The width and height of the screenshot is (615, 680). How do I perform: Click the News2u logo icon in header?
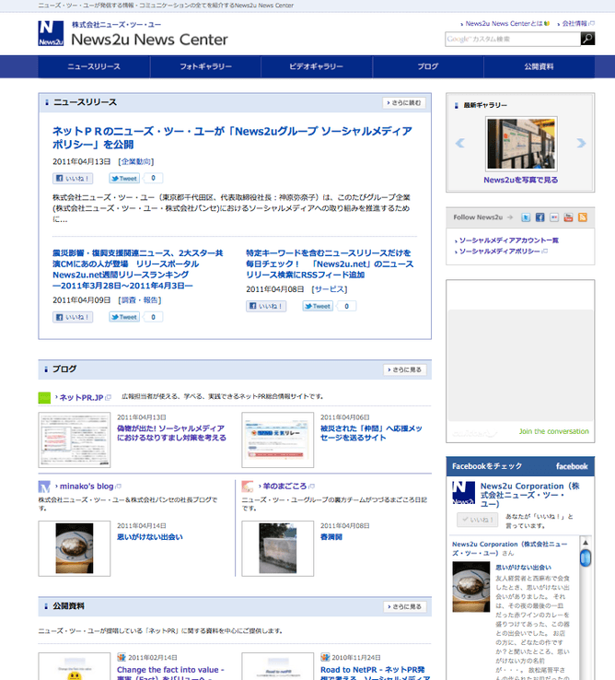tap(51, 33)
